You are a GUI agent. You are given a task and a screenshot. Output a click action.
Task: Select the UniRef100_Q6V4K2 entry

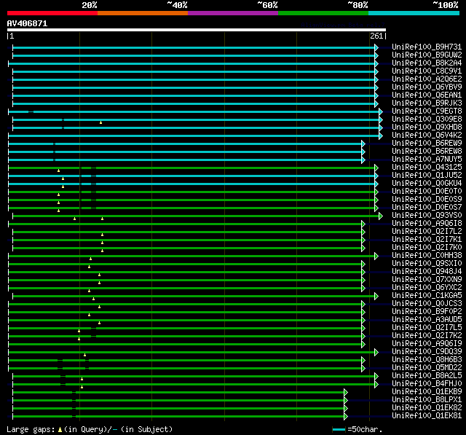[427, 135]
